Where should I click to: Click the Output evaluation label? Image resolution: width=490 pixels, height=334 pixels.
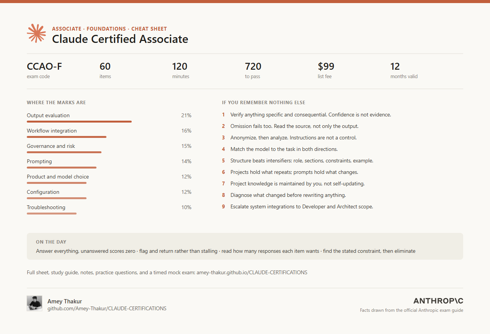pos(48,115)
